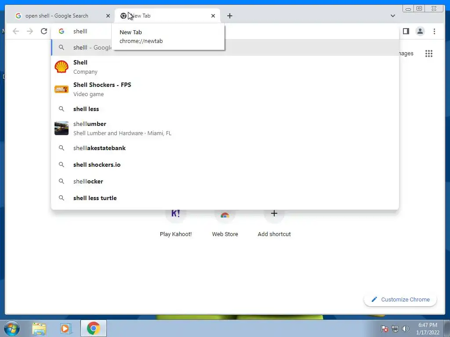Open the Google apps grid
The width and height of the screenshot is (450, 337).
[429, 54]
